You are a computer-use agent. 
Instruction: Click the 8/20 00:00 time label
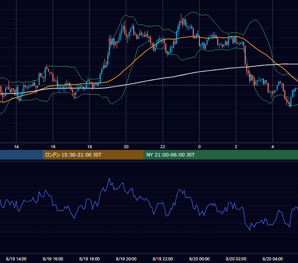tap(199, 259)
